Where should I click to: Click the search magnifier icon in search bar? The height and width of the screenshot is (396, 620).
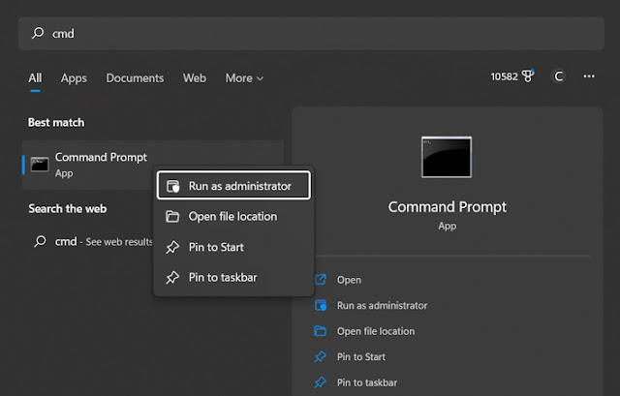click(x=38, y=33)
